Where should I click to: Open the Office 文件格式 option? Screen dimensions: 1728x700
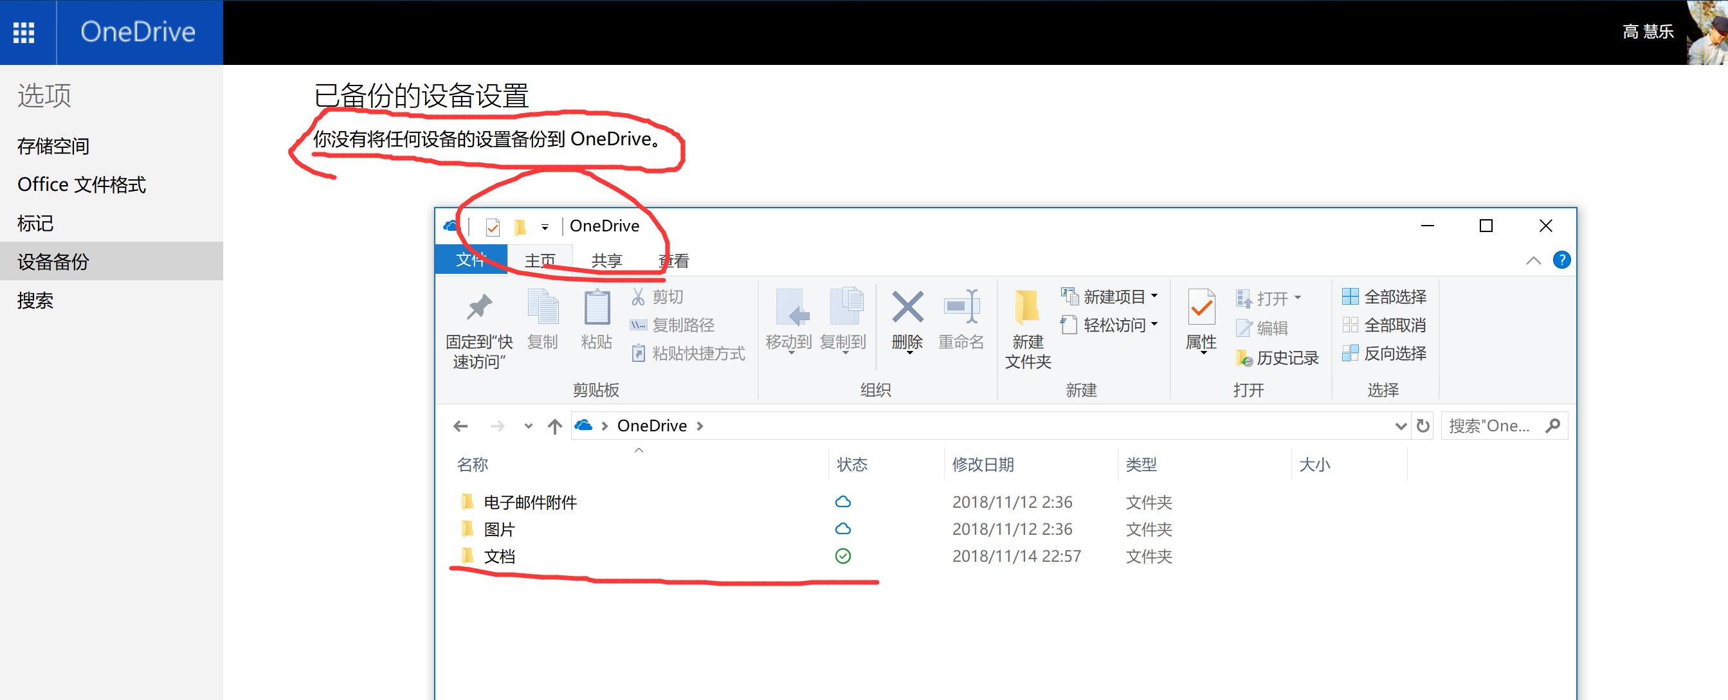[x=81, y=184]
